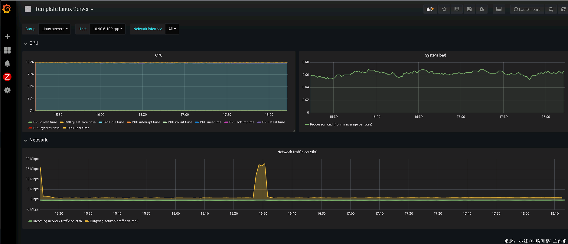Open the Create plus menu in sidebar
Image resolution: width=568 pixels, height=244 pixels.
pos(7,37)
